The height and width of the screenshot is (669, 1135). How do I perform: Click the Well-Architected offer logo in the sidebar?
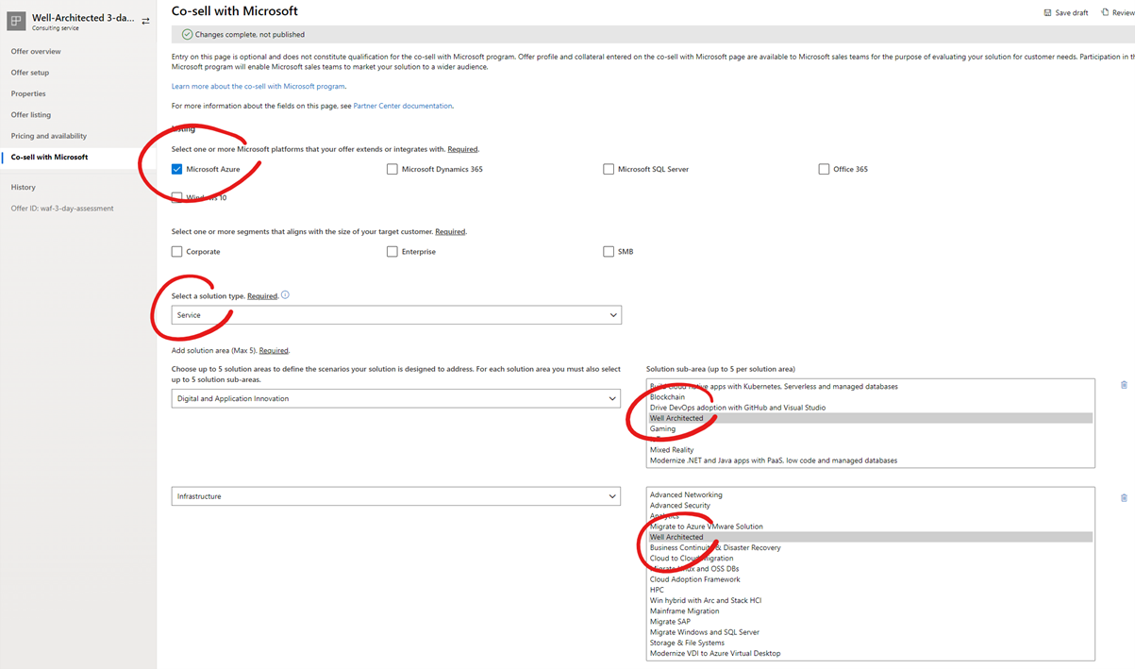pyautogui.click(x=14, y=19)
